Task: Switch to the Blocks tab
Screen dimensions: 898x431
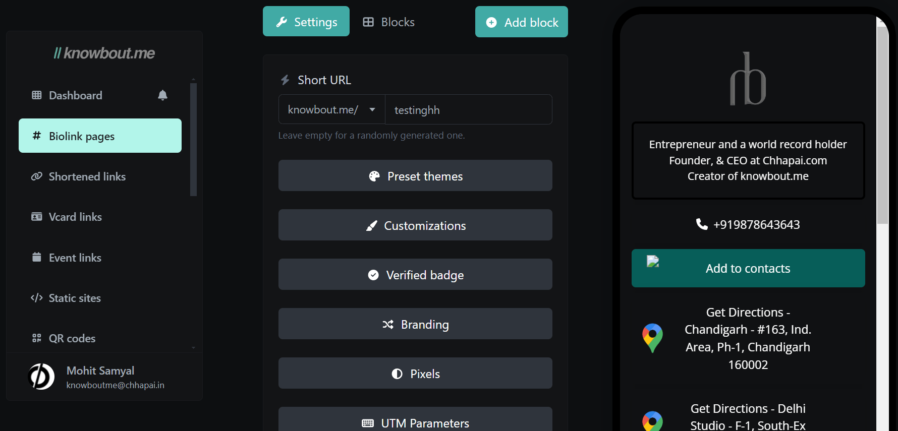Action: tap(389, 22)
